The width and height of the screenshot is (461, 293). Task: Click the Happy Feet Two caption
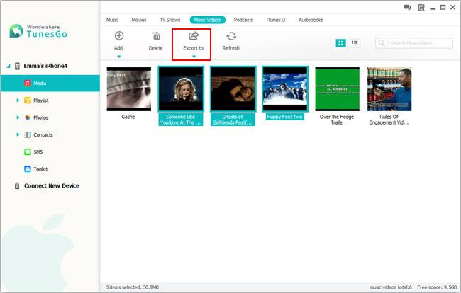coord(284,117)
